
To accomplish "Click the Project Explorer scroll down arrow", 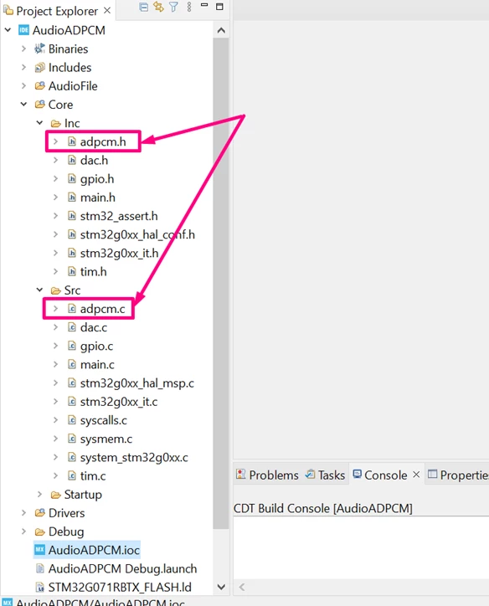I will (221, 587).
